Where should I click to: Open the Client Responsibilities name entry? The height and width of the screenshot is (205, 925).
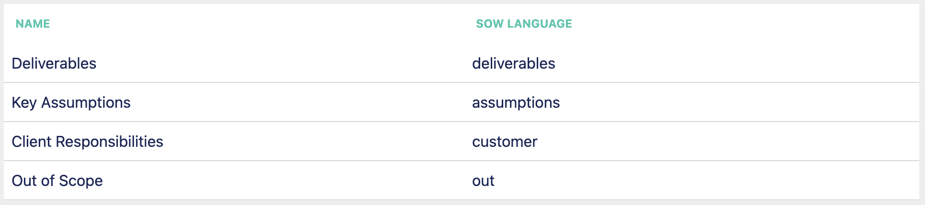coord(87,142)
